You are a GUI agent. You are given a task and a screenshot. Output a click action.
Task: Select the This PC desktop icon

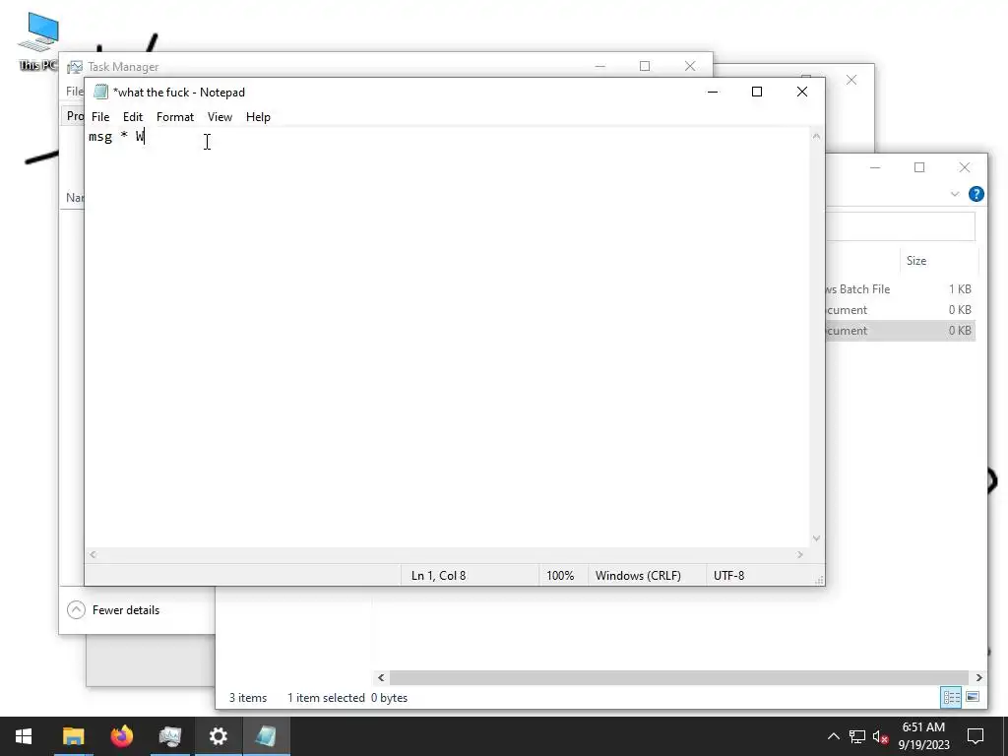[x=38, y=41]
